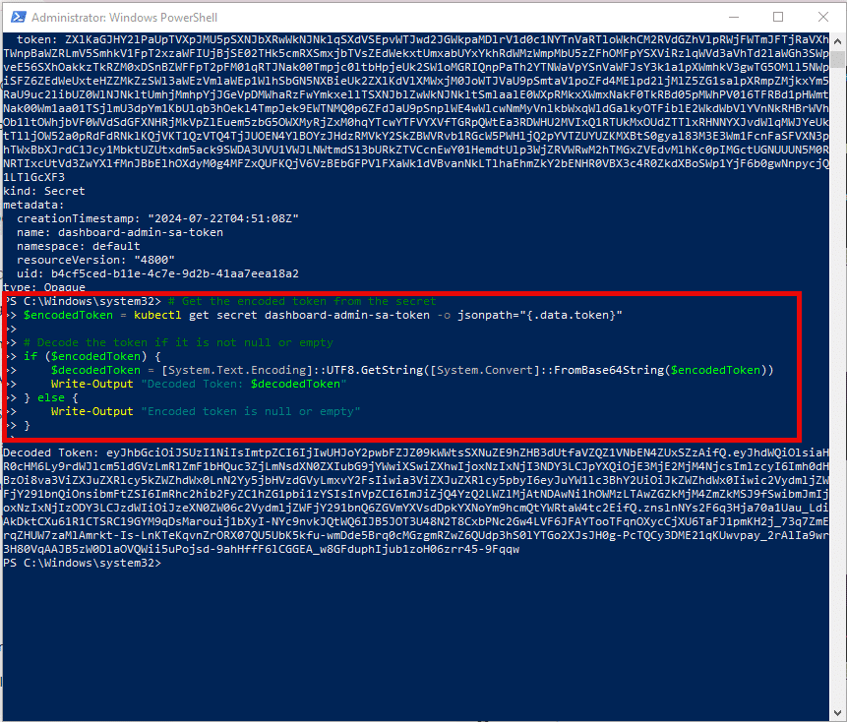Screen dimensions: 847x722
Task: Click the vertical scrollbar thumb
Action: (x=838, y=58)
